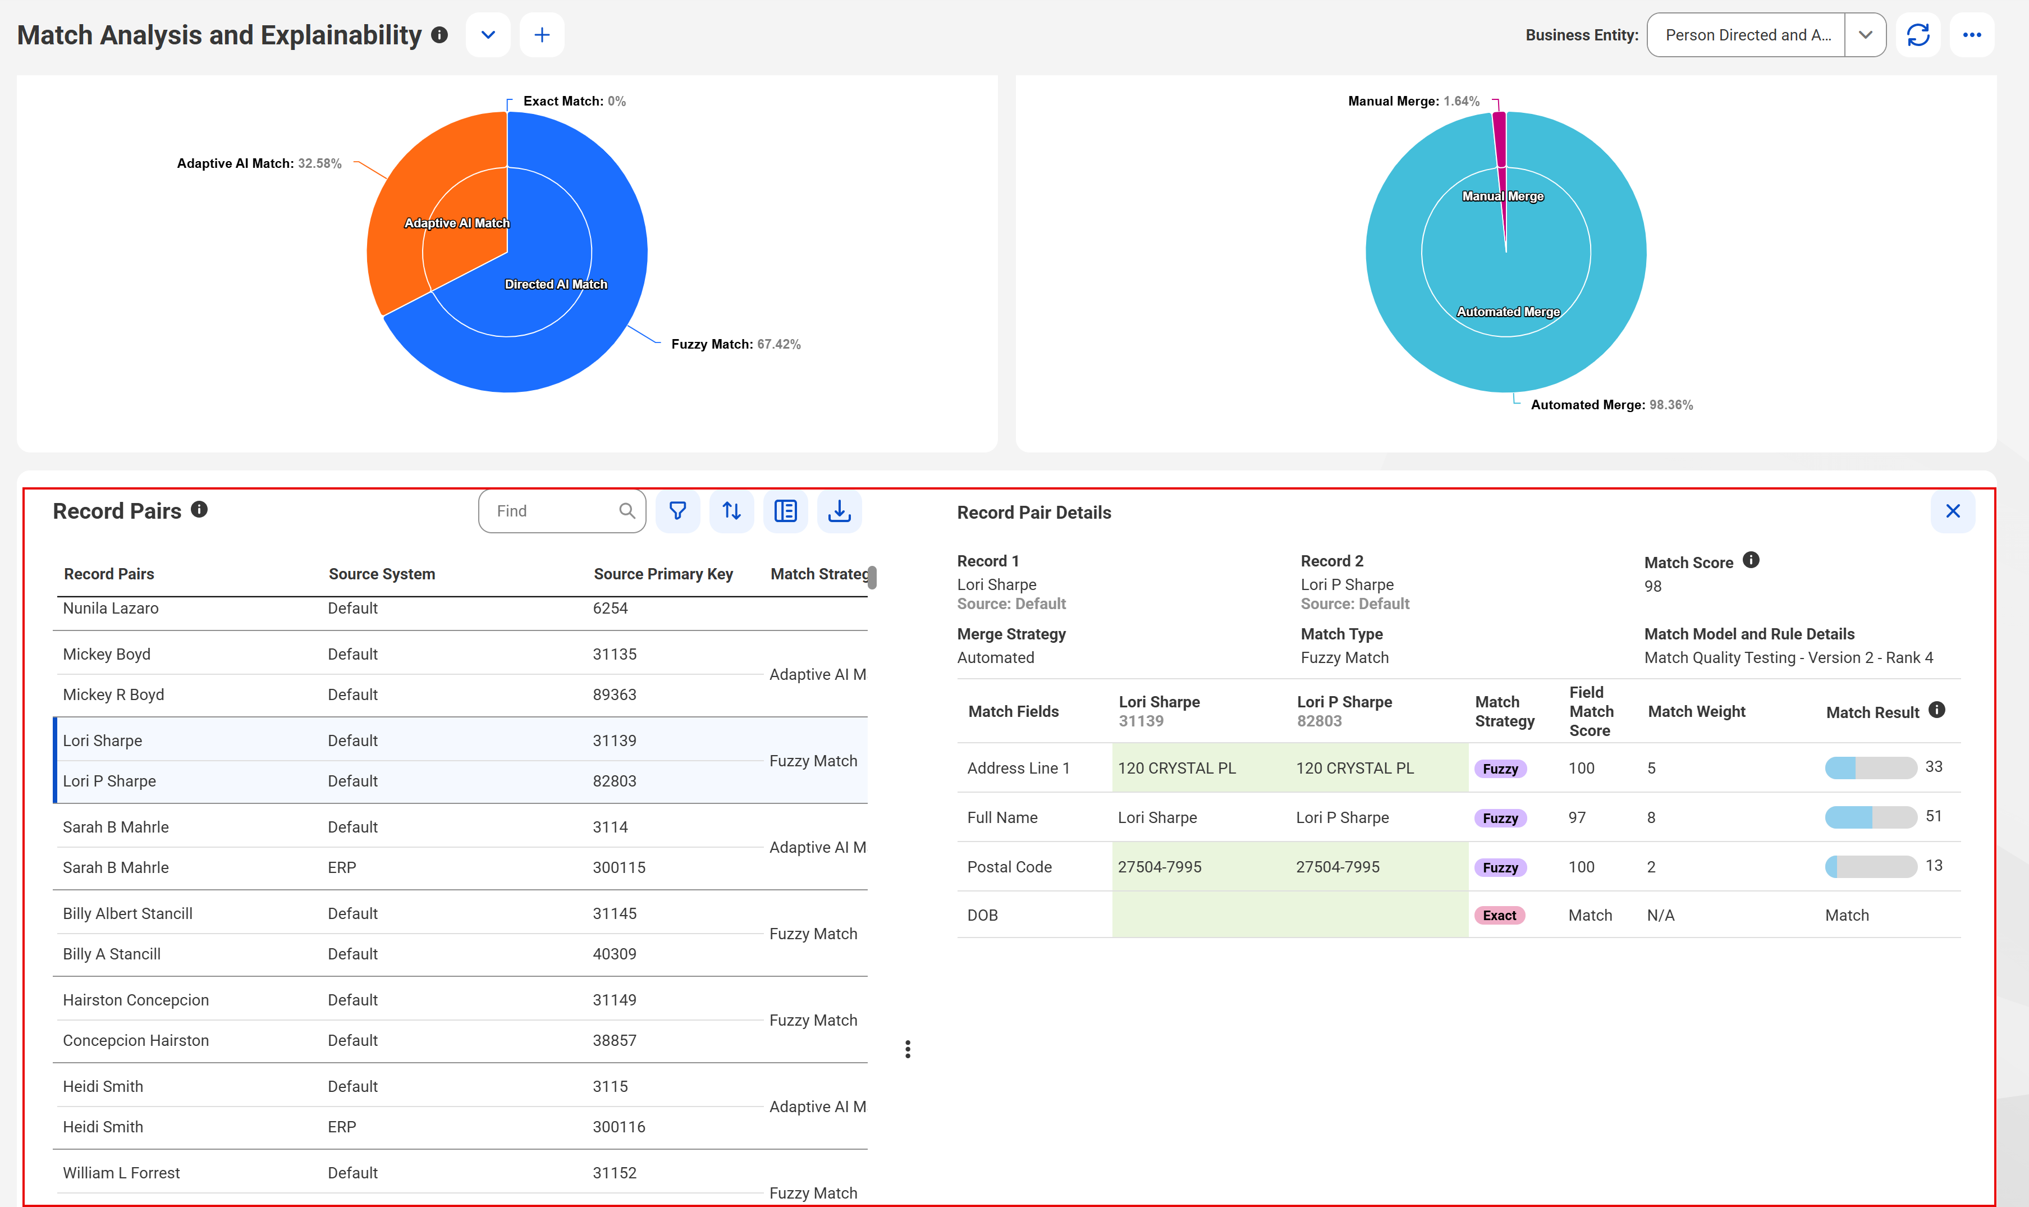The height and width of the screenshot is (1207, 2029).
Task: Click the Fuzzy badge for Address Line 1
Action: (x=1500, y=769)
